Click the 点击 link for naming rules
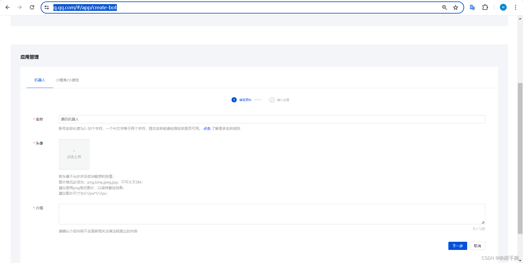 coord(207,129)
